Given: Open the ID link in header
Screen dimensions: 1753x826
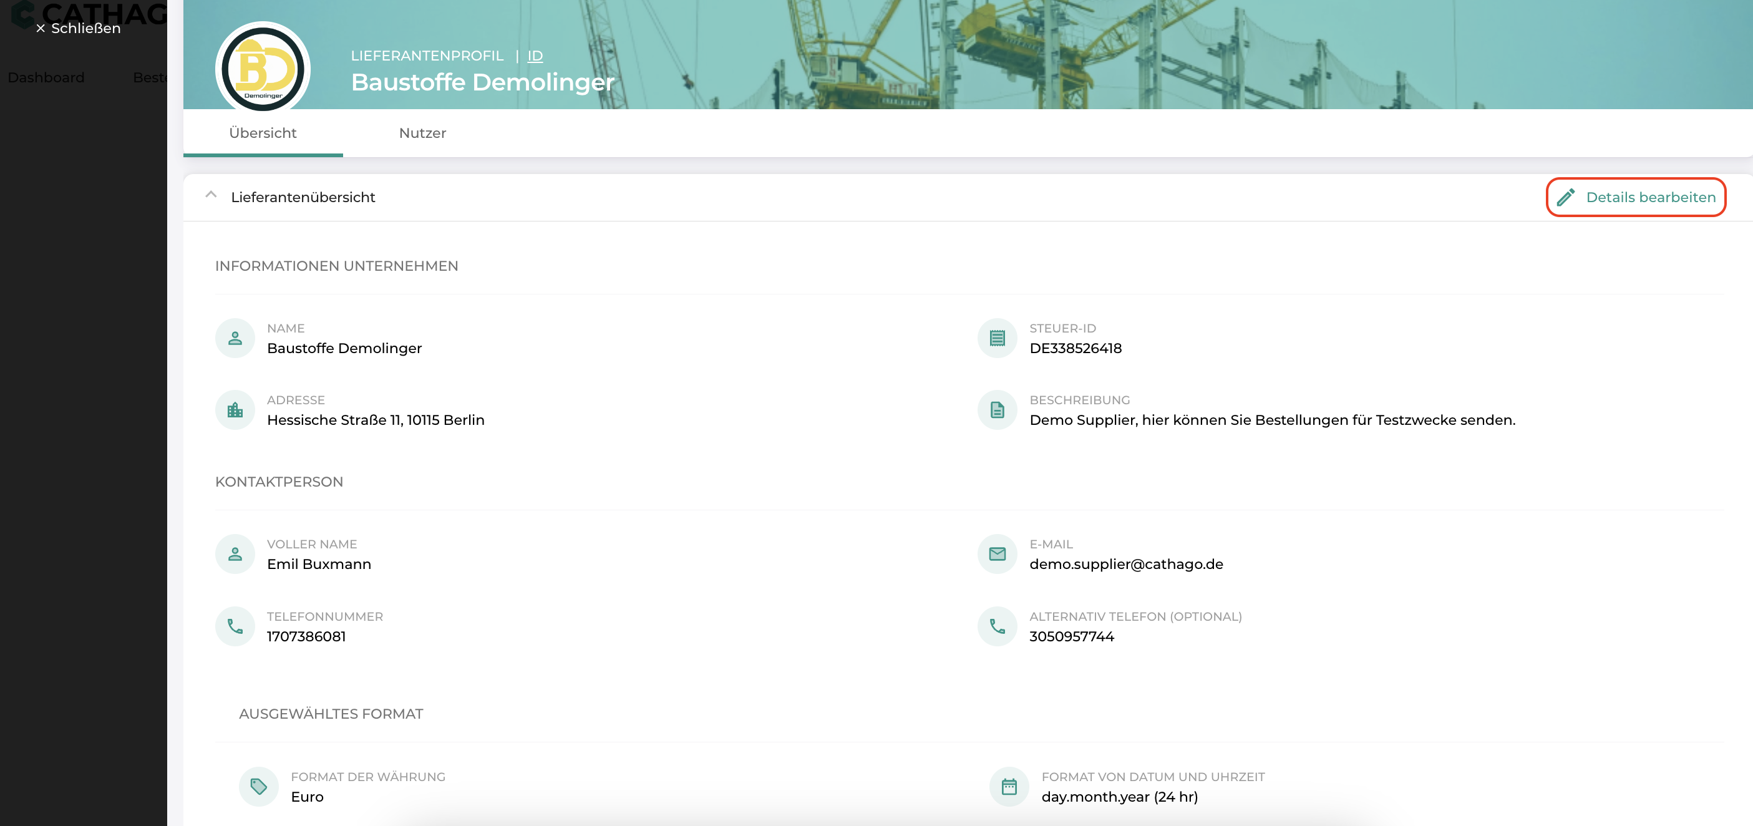Looking at the screenshot, I should (x=535, y=56).
